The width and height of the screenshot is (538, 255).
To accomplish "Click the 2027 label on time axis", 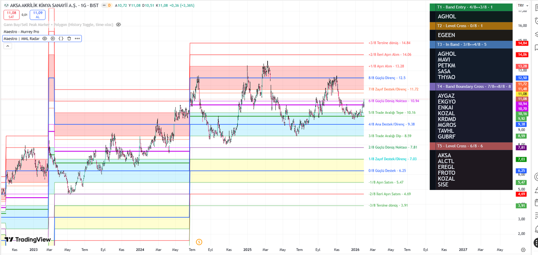I will [x=463, y=249].
